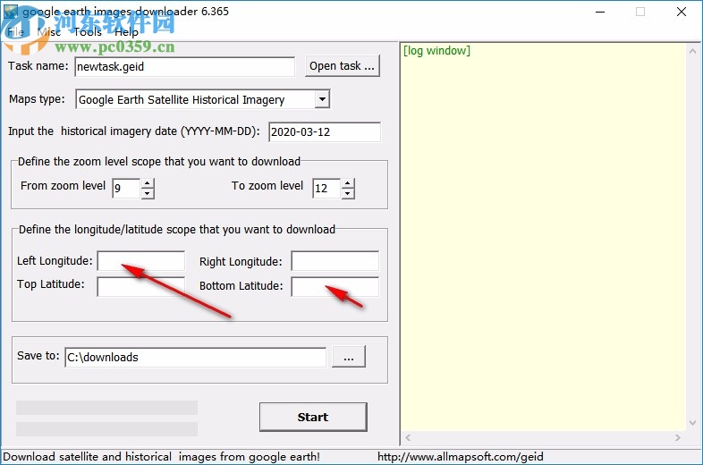703x465 pixels.
Task: Open the Misc menu
Action: click(49, 32)
